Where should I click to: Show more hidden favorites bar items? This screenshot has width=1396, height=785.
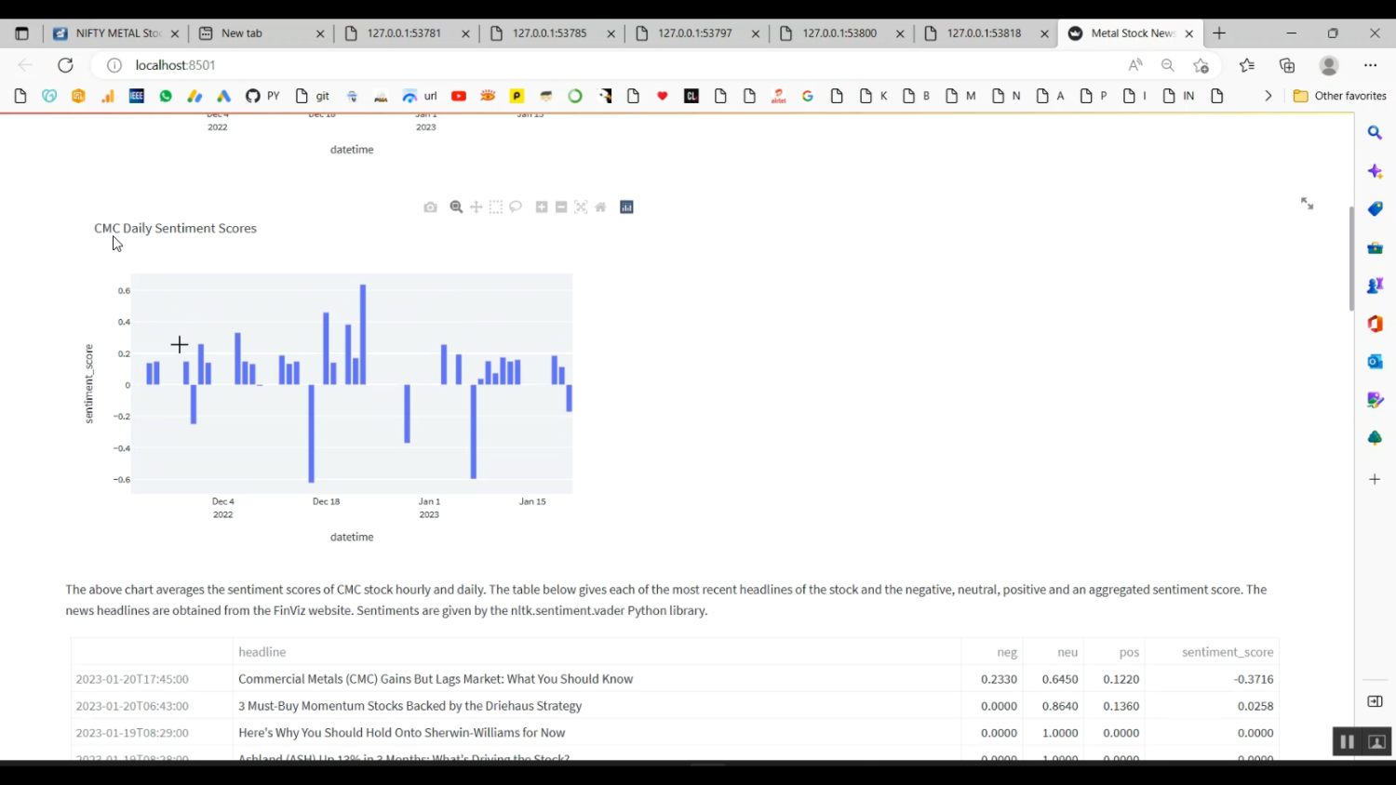click(1268, 96)
